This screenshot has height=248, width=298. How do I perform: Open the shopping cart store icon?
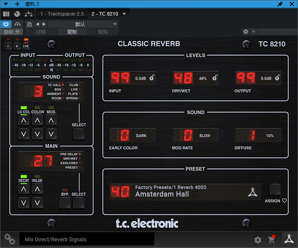pyautogui.click(x=271, y=240)
